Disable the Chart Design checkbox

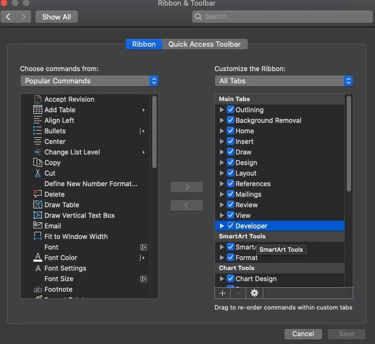pos(231,278)
